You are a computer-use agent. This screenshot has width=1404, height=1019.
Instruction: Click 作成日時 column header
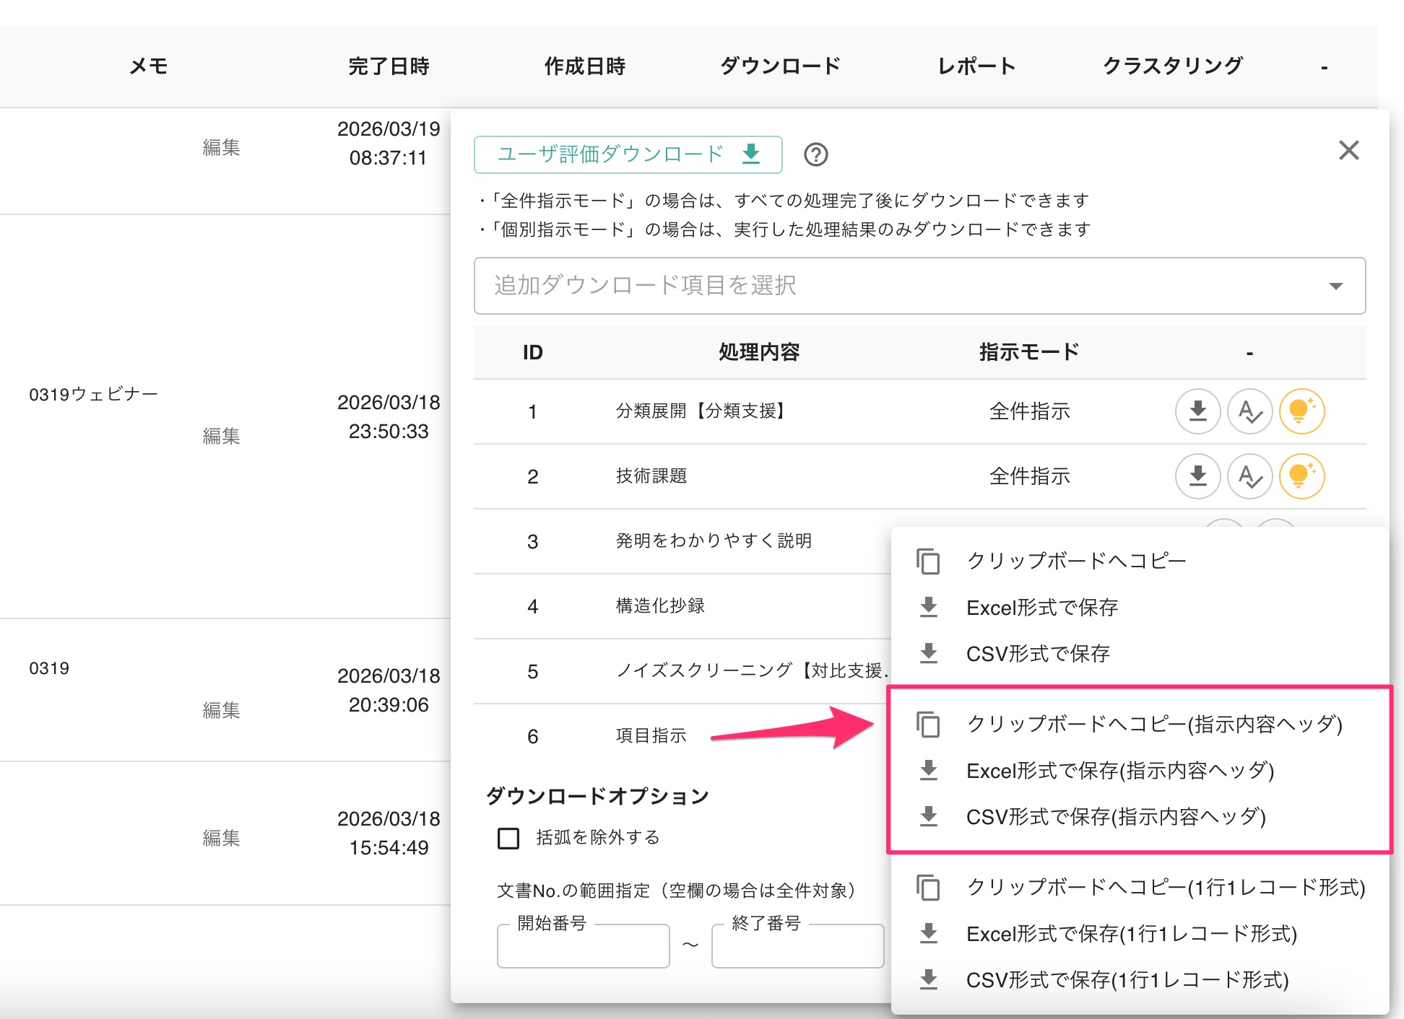(x=584, y=66)
